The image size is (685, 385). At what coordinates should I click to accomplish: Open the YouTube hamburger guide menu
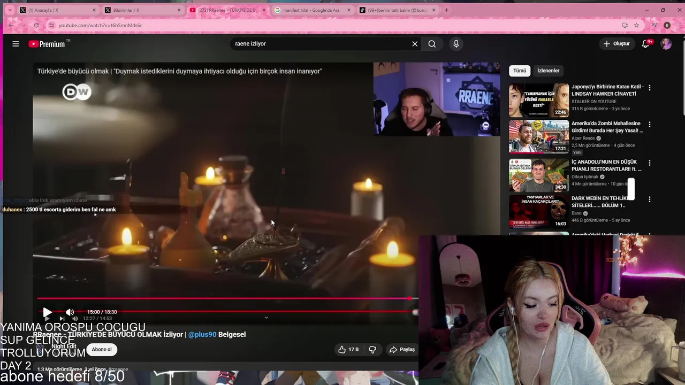tap(16, 44)
